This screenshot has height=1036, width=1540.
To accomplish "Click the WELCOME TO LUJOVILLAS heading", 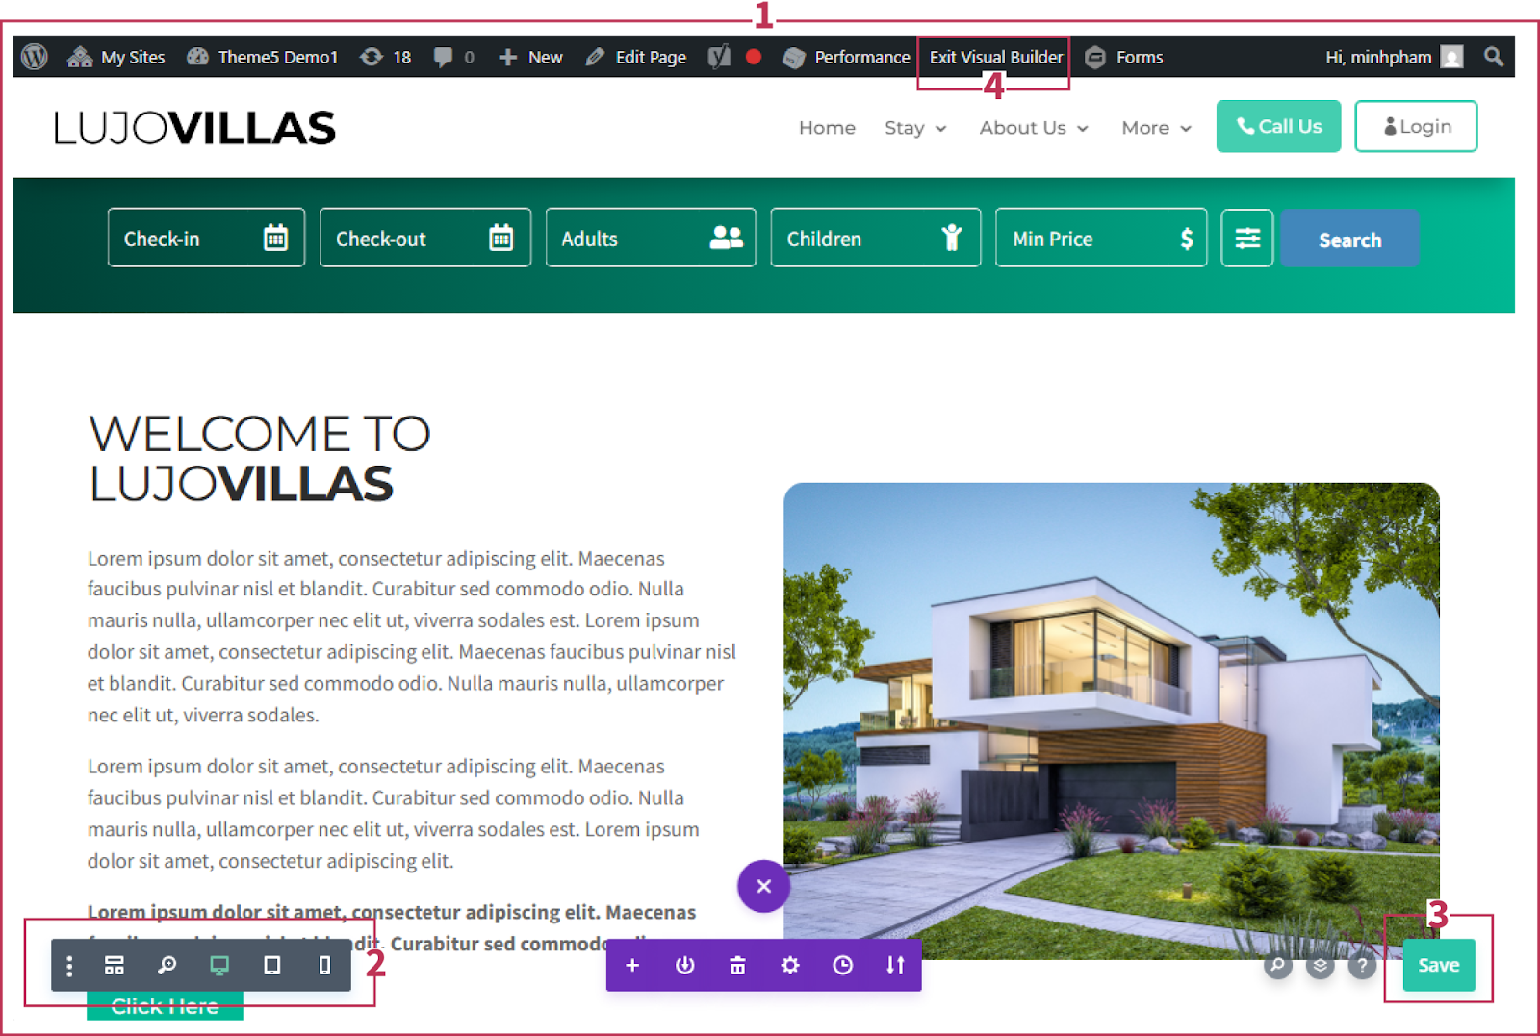I will pos(260,459).
